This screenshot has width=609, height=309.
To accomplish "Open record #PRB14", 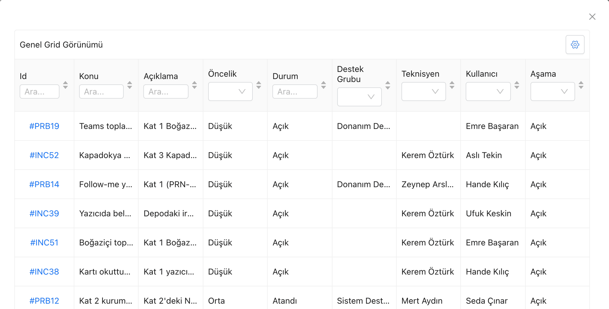I will pyautogui.click(x=44, y=184).
